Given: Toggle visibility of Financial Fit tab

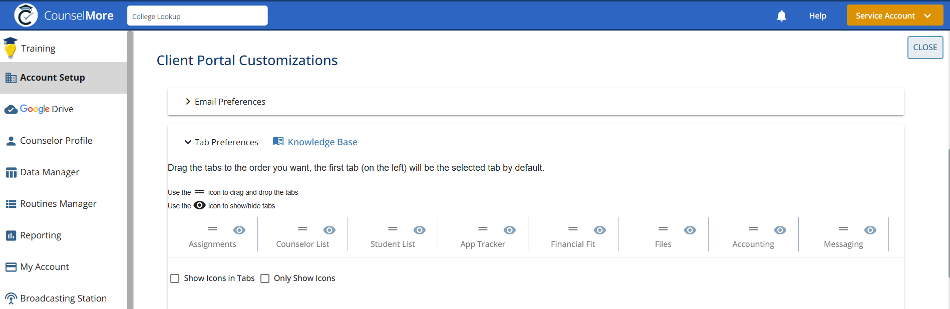Looking at the screenshot, I should (x=600, y=230).
